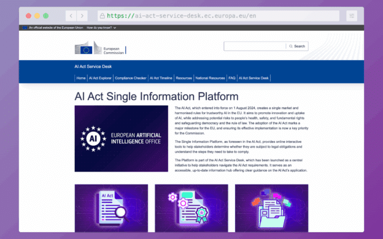Click the European Commission logo
The image size is (383, 239).
point(100,48)
